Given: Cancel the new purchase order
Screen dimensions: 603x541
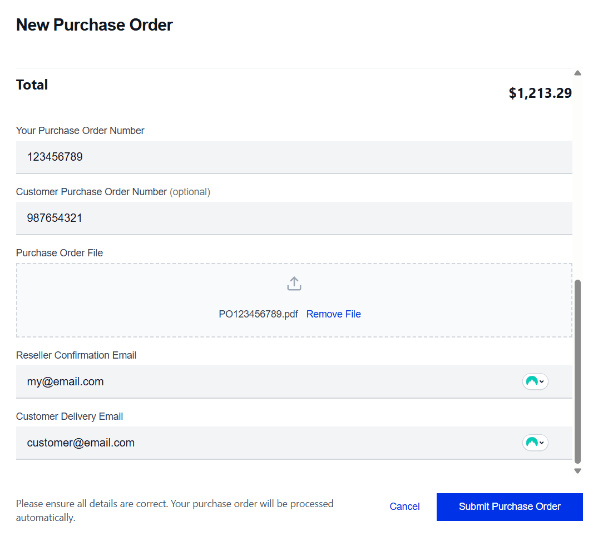Looking at the screenshot, I should pyautogui.click(x=404, y=507).
